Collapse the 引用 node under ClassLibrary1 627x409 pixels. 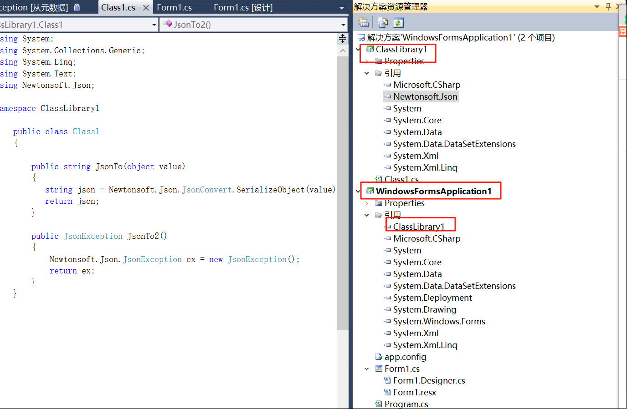tap(367, 73)
